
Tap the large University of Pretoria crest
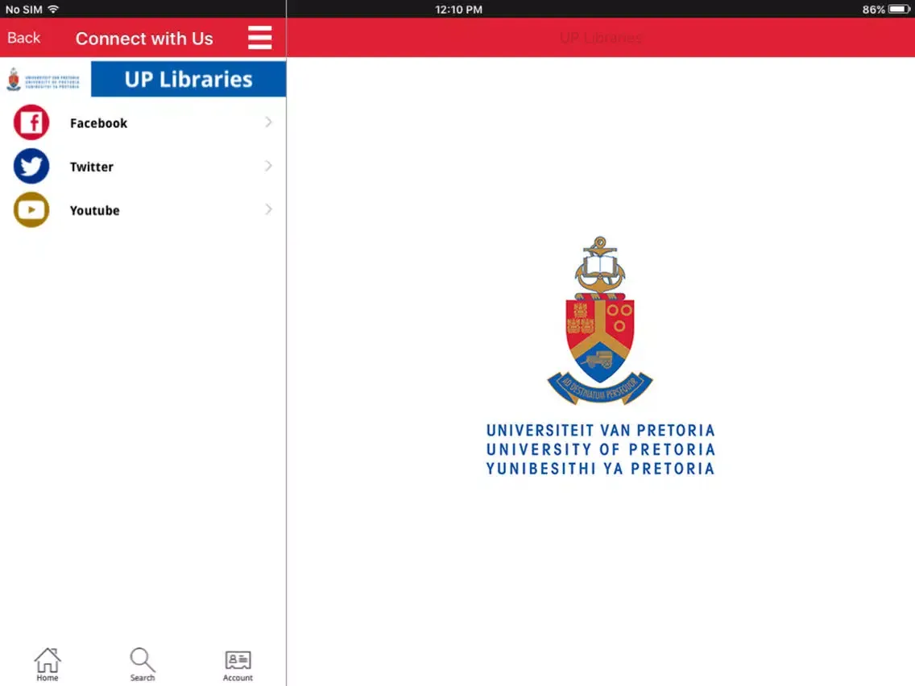[x=600, y=320]
